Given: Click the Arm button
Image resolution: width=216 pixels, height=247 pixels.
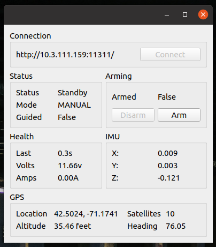Looking at the screenshot, I should [179, 115].
